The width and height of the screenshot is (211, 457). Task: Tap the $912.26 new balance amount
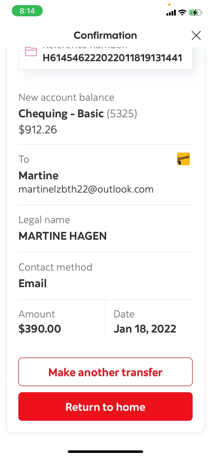(x=38, y=130)
